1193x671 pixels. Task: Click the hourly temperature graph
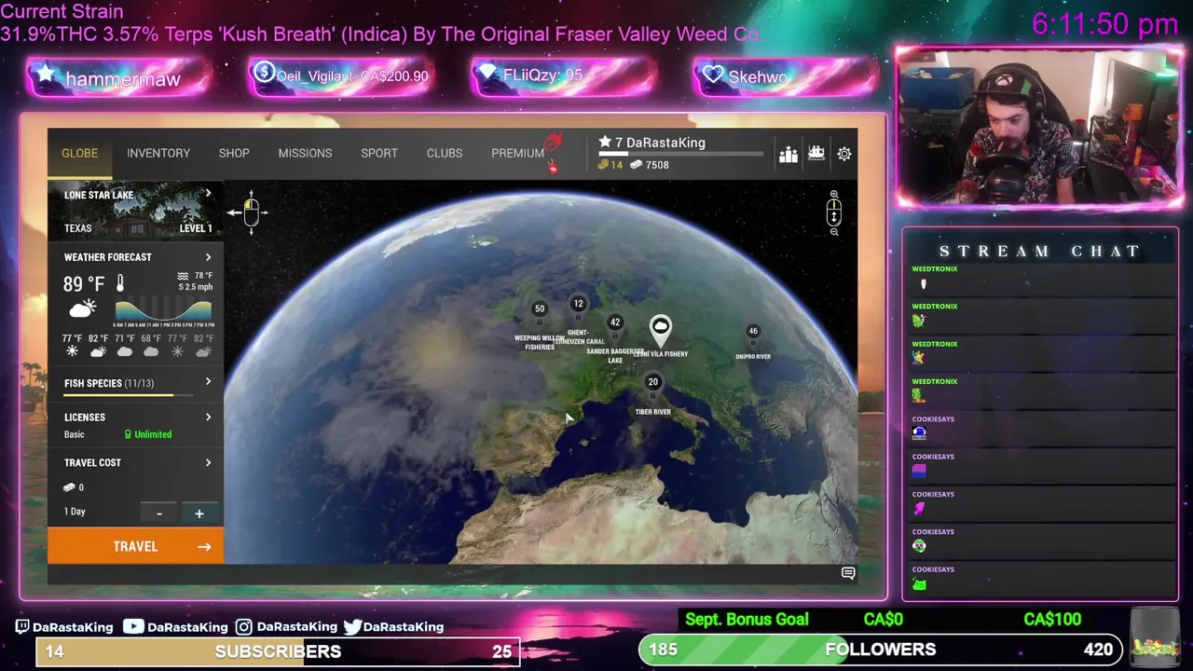(x=164, y=311)
